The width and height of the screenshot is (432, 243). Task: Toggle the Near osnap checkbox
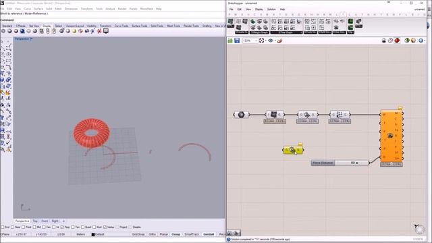pos(12,227)
